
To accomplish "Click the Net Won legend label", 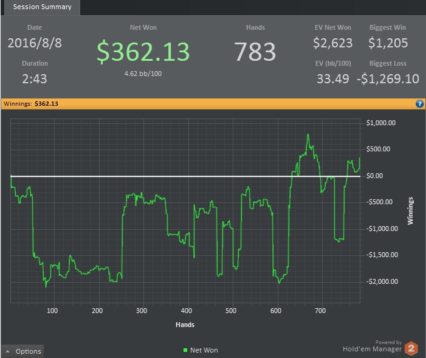I will click(204, 350).
